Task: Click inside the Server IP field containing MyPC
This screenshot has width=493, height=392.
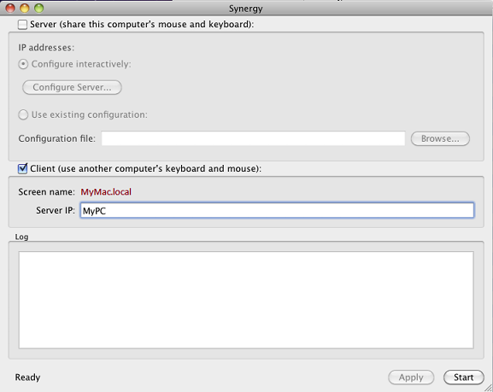Action: point(277,210)
